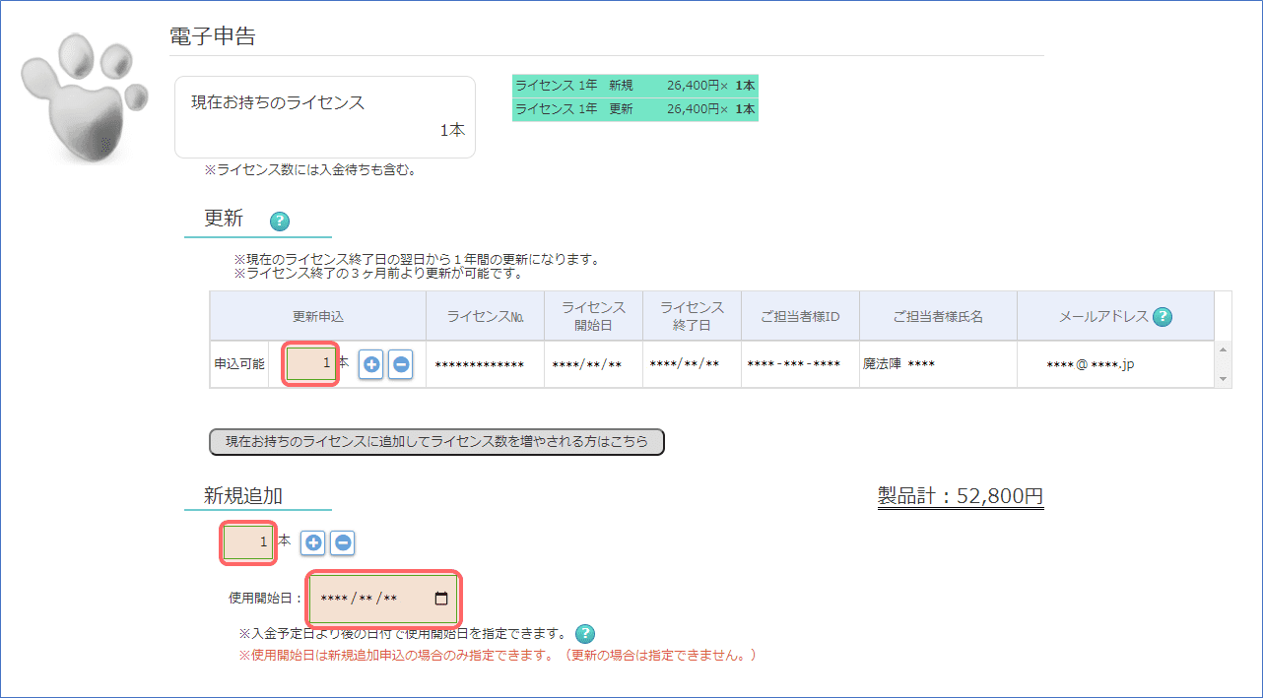This screenshot has height=698, width=1263.
Task: Click the 新規追加 section heading
Action: coord(244,496)
